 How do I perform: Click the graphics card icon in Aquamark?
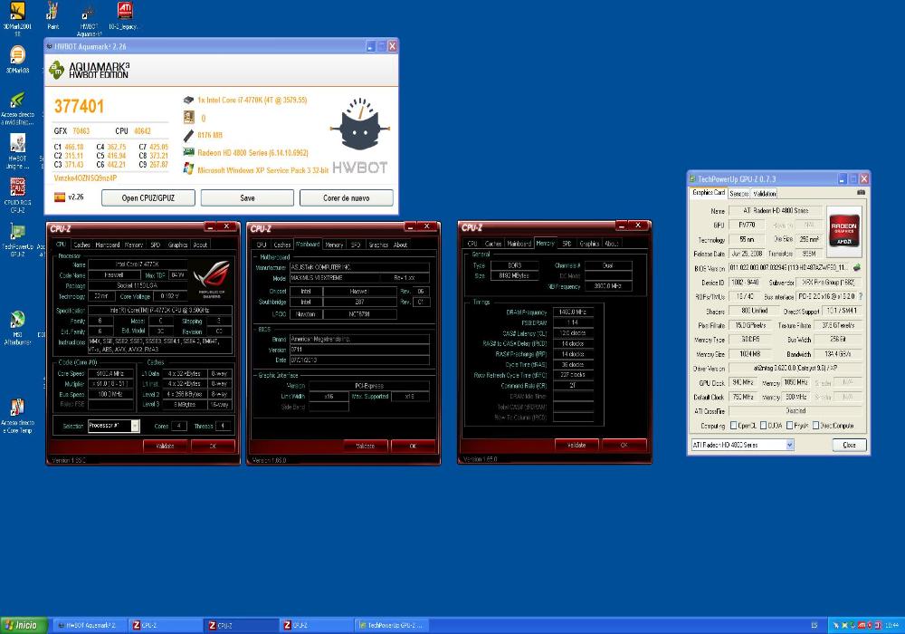[x=188, y=152]
